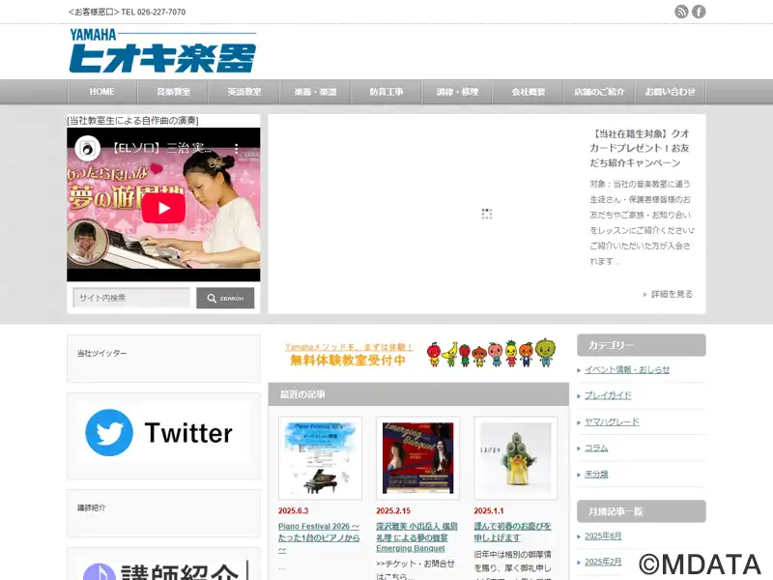The height and width of the screenshot is (580, 773).
Task: Click the 月別記事一覧 sidebar header
Action: pos(642,511)
